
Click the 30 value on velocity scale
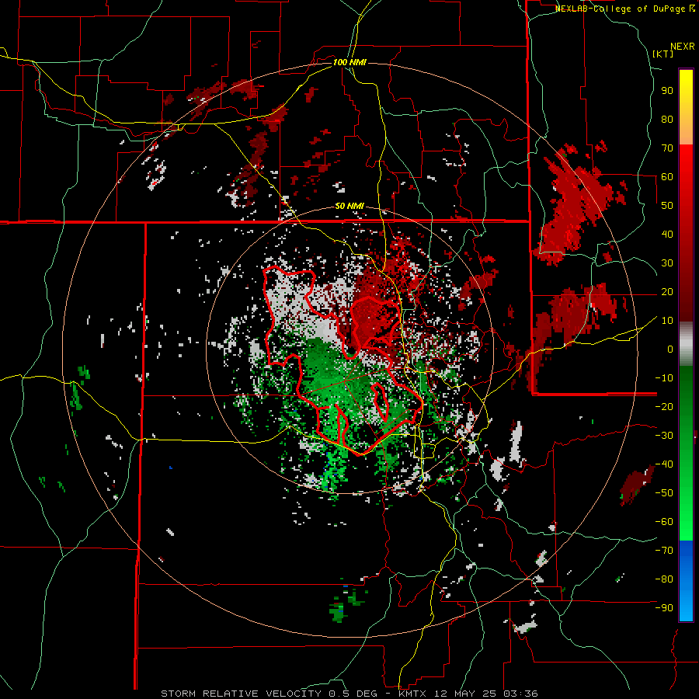coord(667,263)
